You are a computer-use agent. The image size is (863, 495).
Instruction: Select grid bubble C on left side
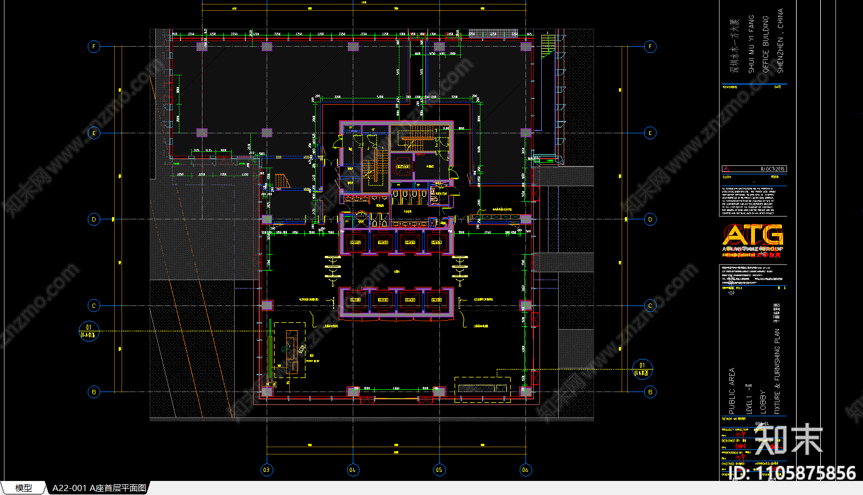click(94, 306)
